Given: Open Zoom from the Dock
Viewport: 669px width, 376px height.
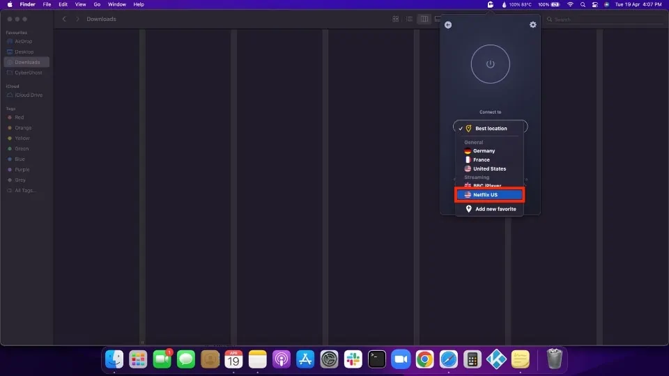Looking at the screenshot, I should tap(401, 359).
